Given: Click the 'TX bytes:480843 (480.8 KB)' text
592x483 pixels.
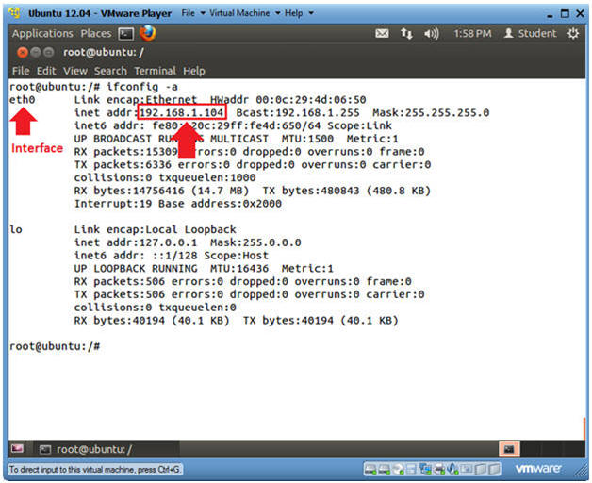Looking at the screenshot, I should pyautogui.click(x=347, y=191).
